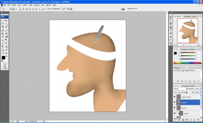The height and width of the screenshot is (123, 203).
Task: Select the Magic Wand tool
Action: pos(6,24)
